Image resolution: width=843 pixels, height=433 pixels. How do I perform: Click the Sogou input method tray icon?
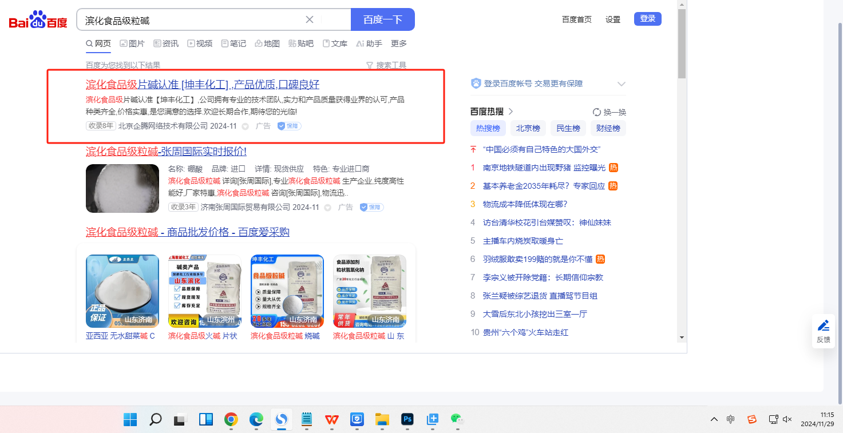point(752,419)
